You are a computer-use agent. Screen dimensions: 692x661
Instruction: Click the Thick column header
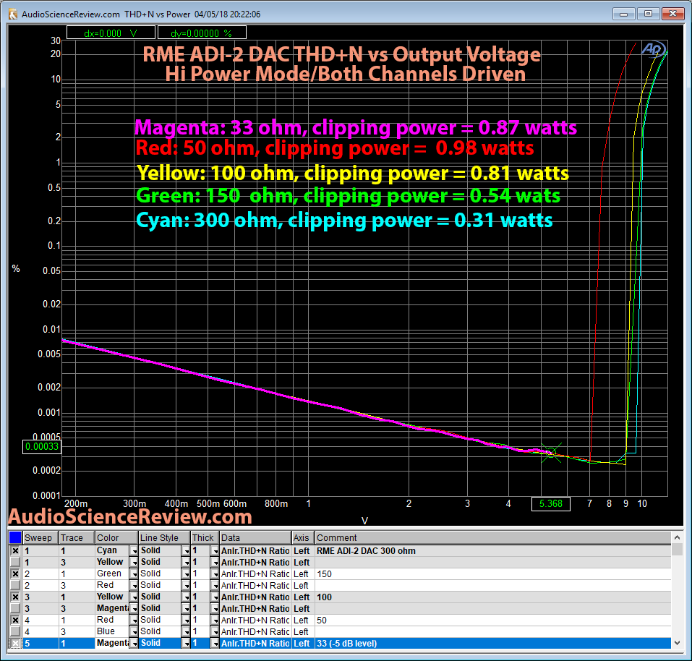pos(205,537)
